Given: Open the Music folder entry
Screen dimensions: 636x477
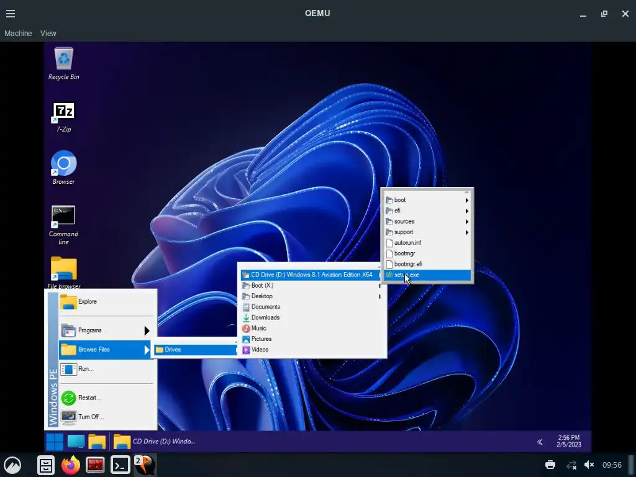Looking at the screenshot, I should 311,329.
